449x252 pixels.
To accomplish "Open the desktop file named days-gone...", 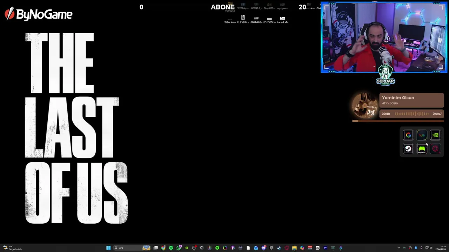I will [x=282, y=6].
